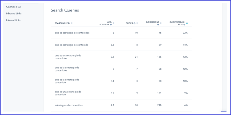Screen dimensions: 231x115
Task: Select query 'que es estrategia de contenido'
Action: pos(71,45)
